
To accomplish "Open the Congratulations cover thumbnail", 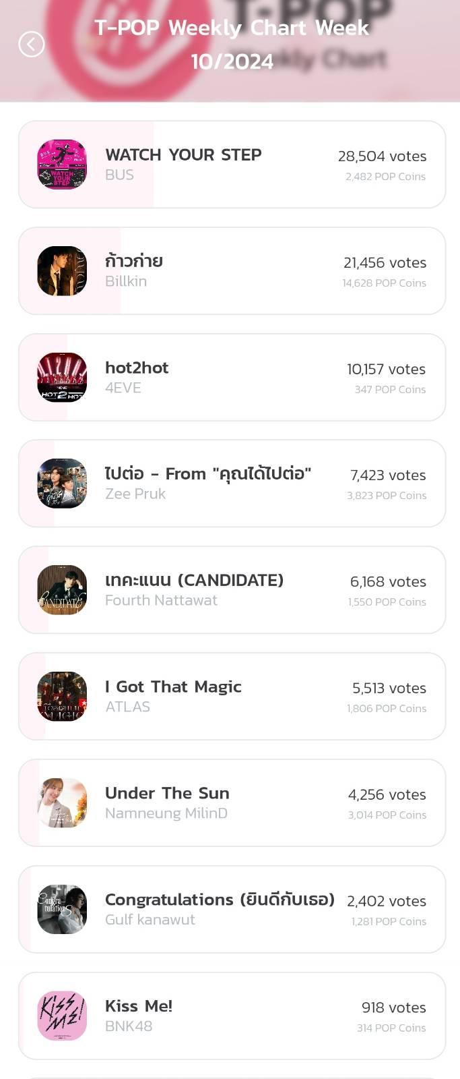I will coord(62,910).
